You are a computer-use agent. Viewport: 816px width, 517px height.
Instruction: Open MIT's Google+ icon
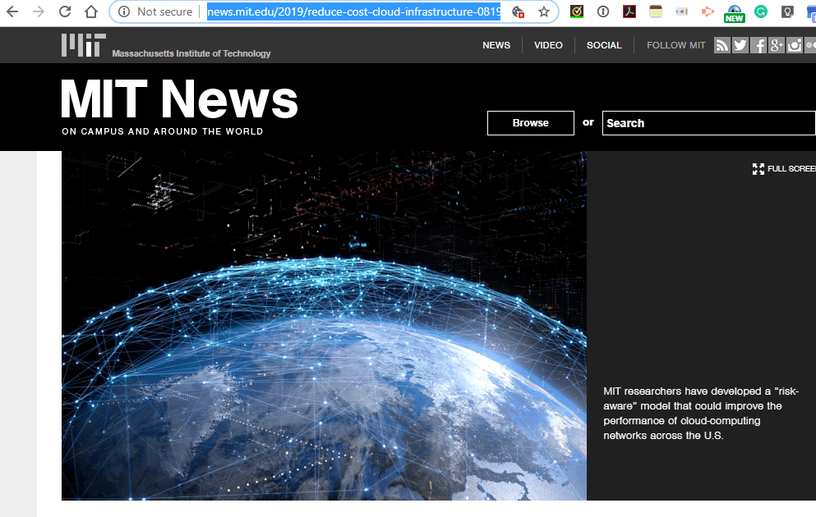(x=776, y=44)
